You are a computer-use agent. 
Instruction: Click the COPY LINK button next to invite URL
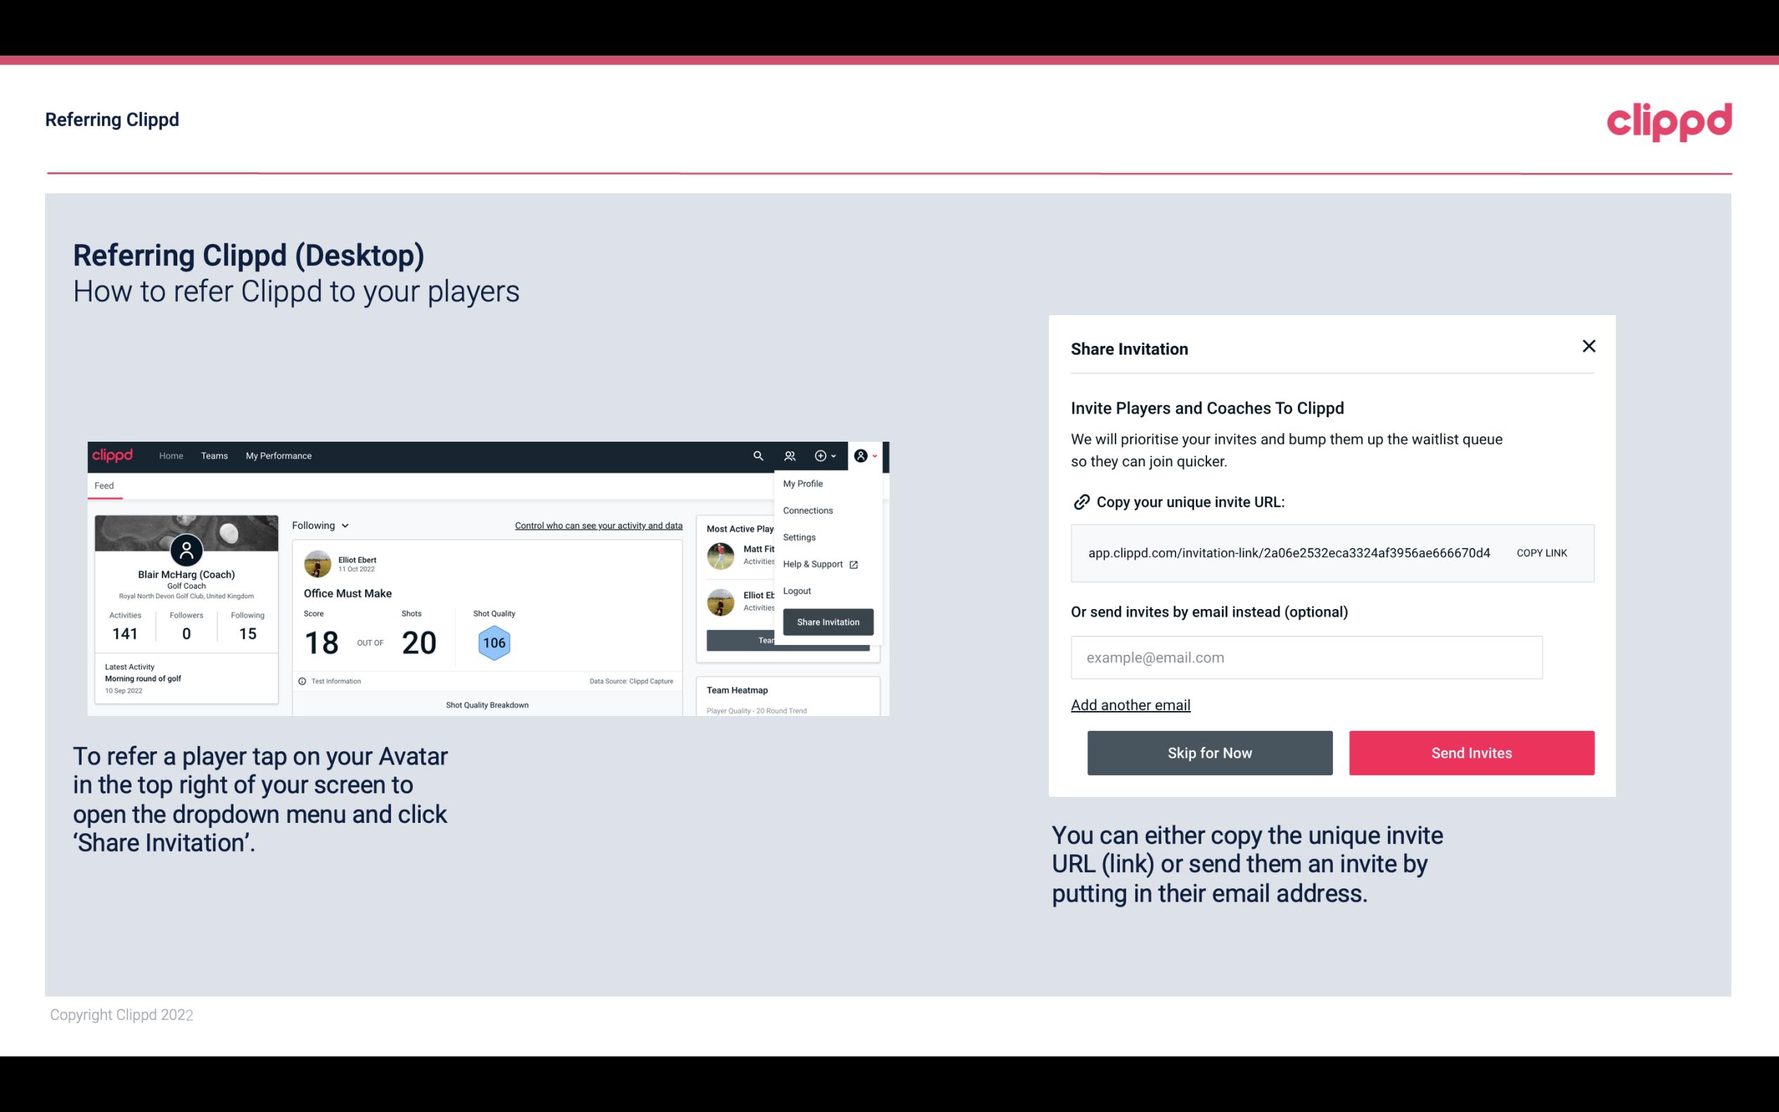[x=1541, y=552]
